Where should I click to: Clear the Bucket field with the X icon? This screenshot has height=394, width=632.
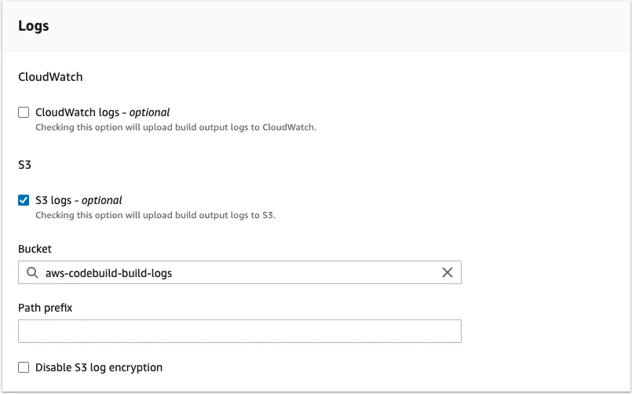point(448,273)
